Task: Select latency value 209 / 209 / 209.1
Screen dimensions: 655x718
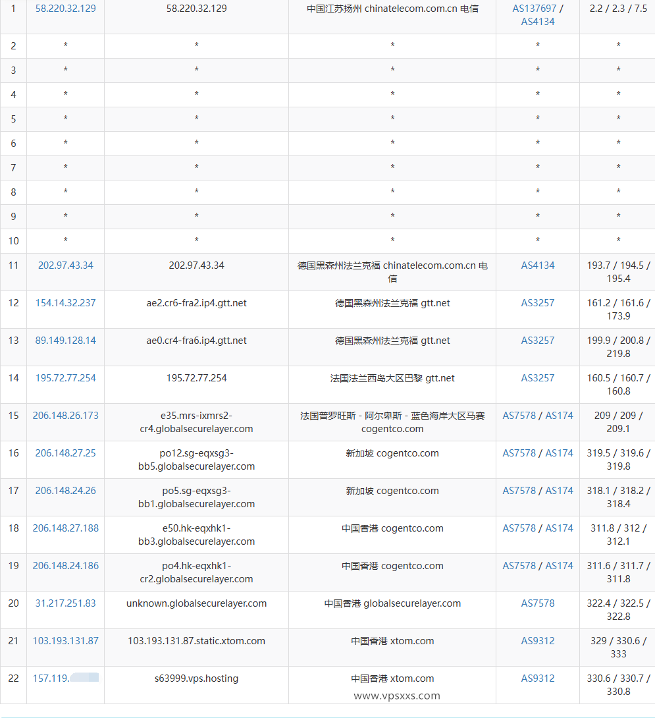Action: [618, 422]
